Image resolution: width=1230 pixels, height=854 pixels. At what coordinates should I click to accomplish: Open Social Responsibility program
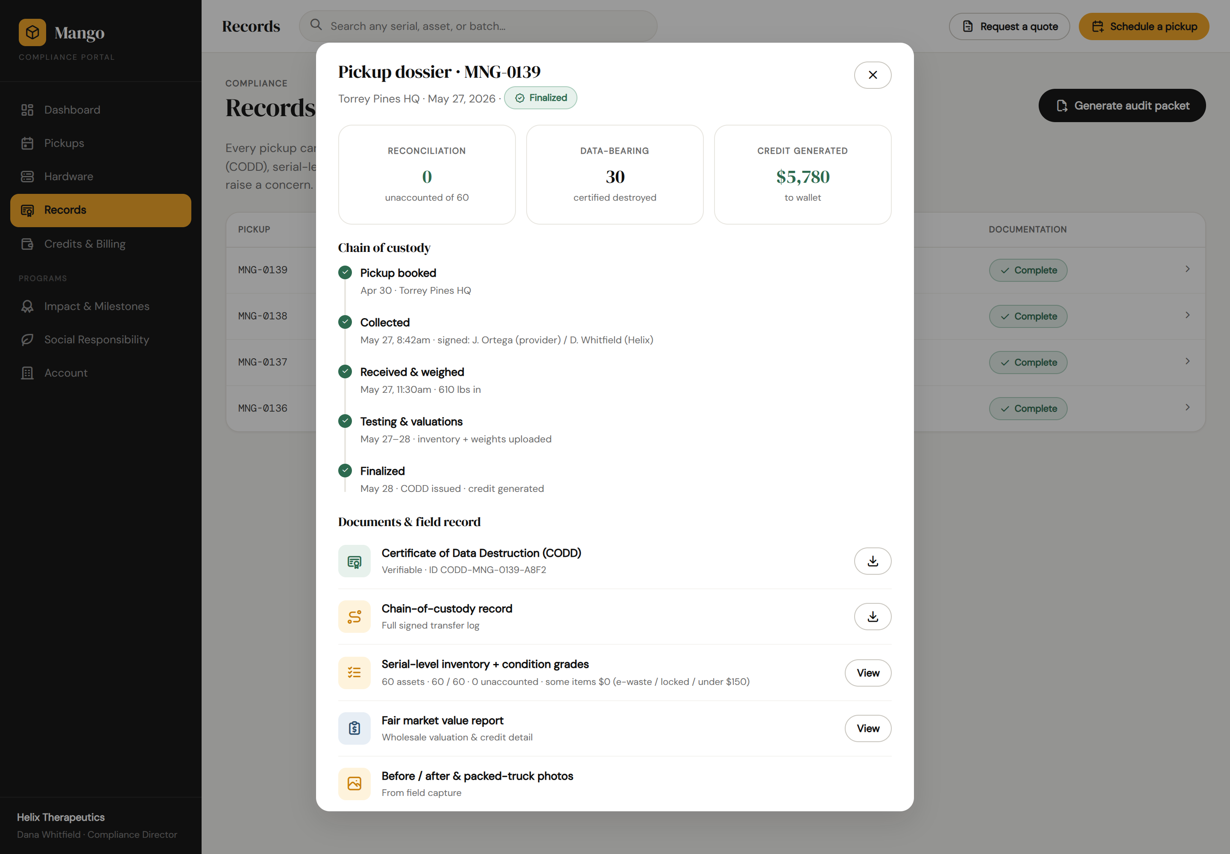(101, 340)
